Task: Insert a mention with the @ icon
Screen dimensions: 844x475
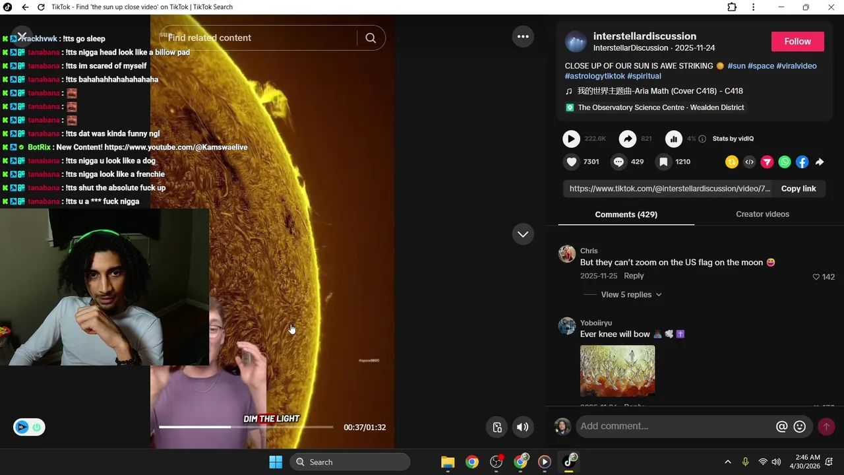Action: tap(781, 427)
